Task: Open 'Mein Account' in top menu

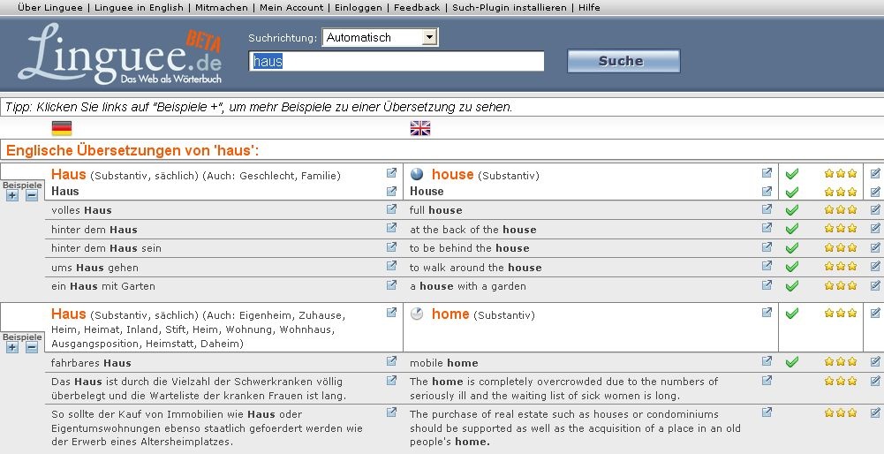Action: tap(291, 7)
